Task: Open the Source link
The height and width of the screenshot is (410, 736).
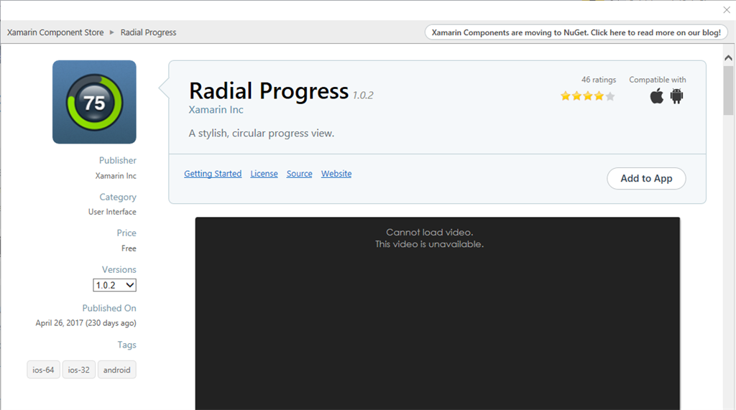Action: 300,174
